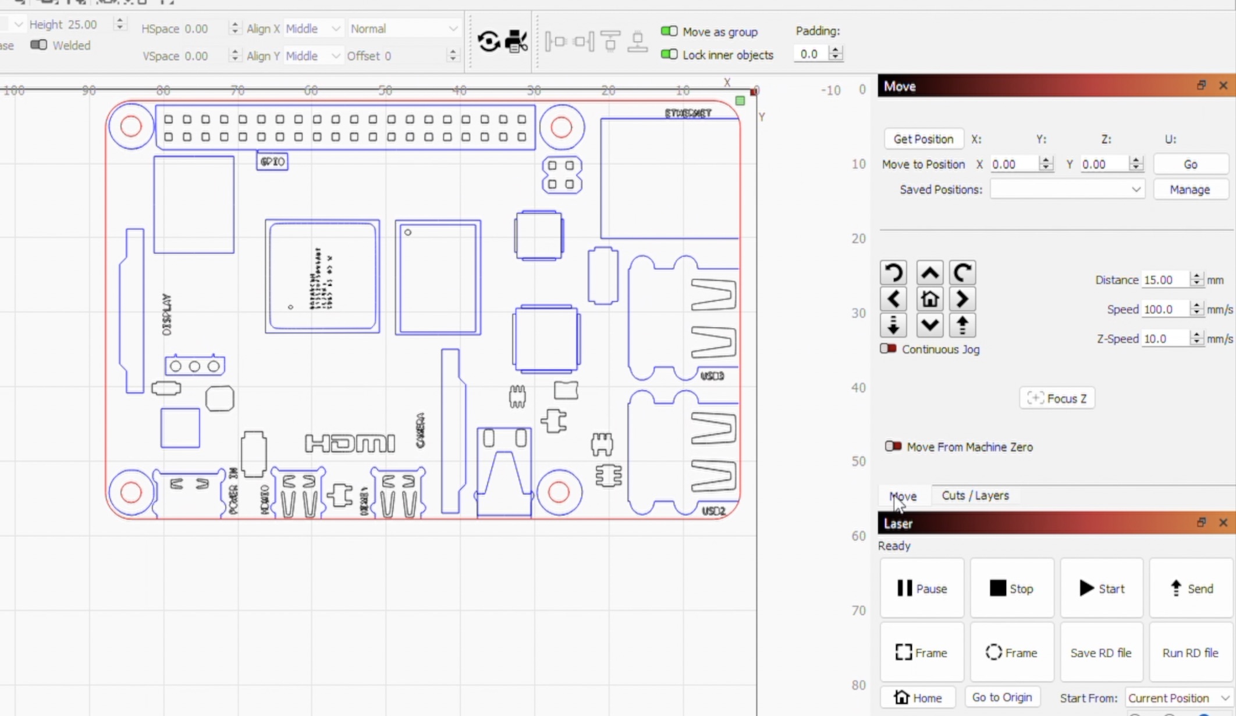
Task: Click the Go to Origin button
Action: click(1001, 697)
